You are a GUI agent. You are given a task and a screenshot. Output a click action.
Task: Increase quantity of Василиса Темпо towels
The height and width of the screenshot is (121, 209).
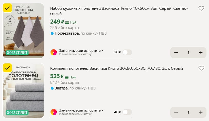[x=201, y=52]
